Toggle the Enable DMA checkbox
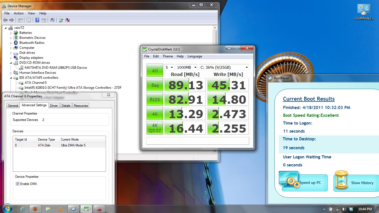Image resolution: width=379 pixels, height=213 pixels. point(17,184)
